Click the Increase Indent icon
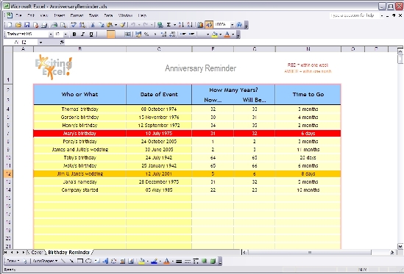Screen dimensions: 404x274 point(191,35)
